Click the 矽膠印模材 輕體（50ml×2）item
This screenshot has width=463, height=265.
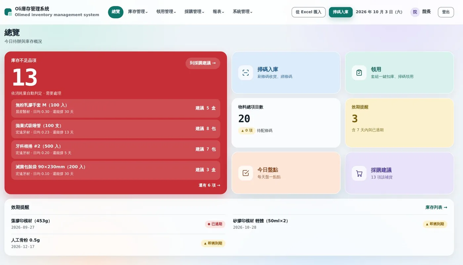340,224
